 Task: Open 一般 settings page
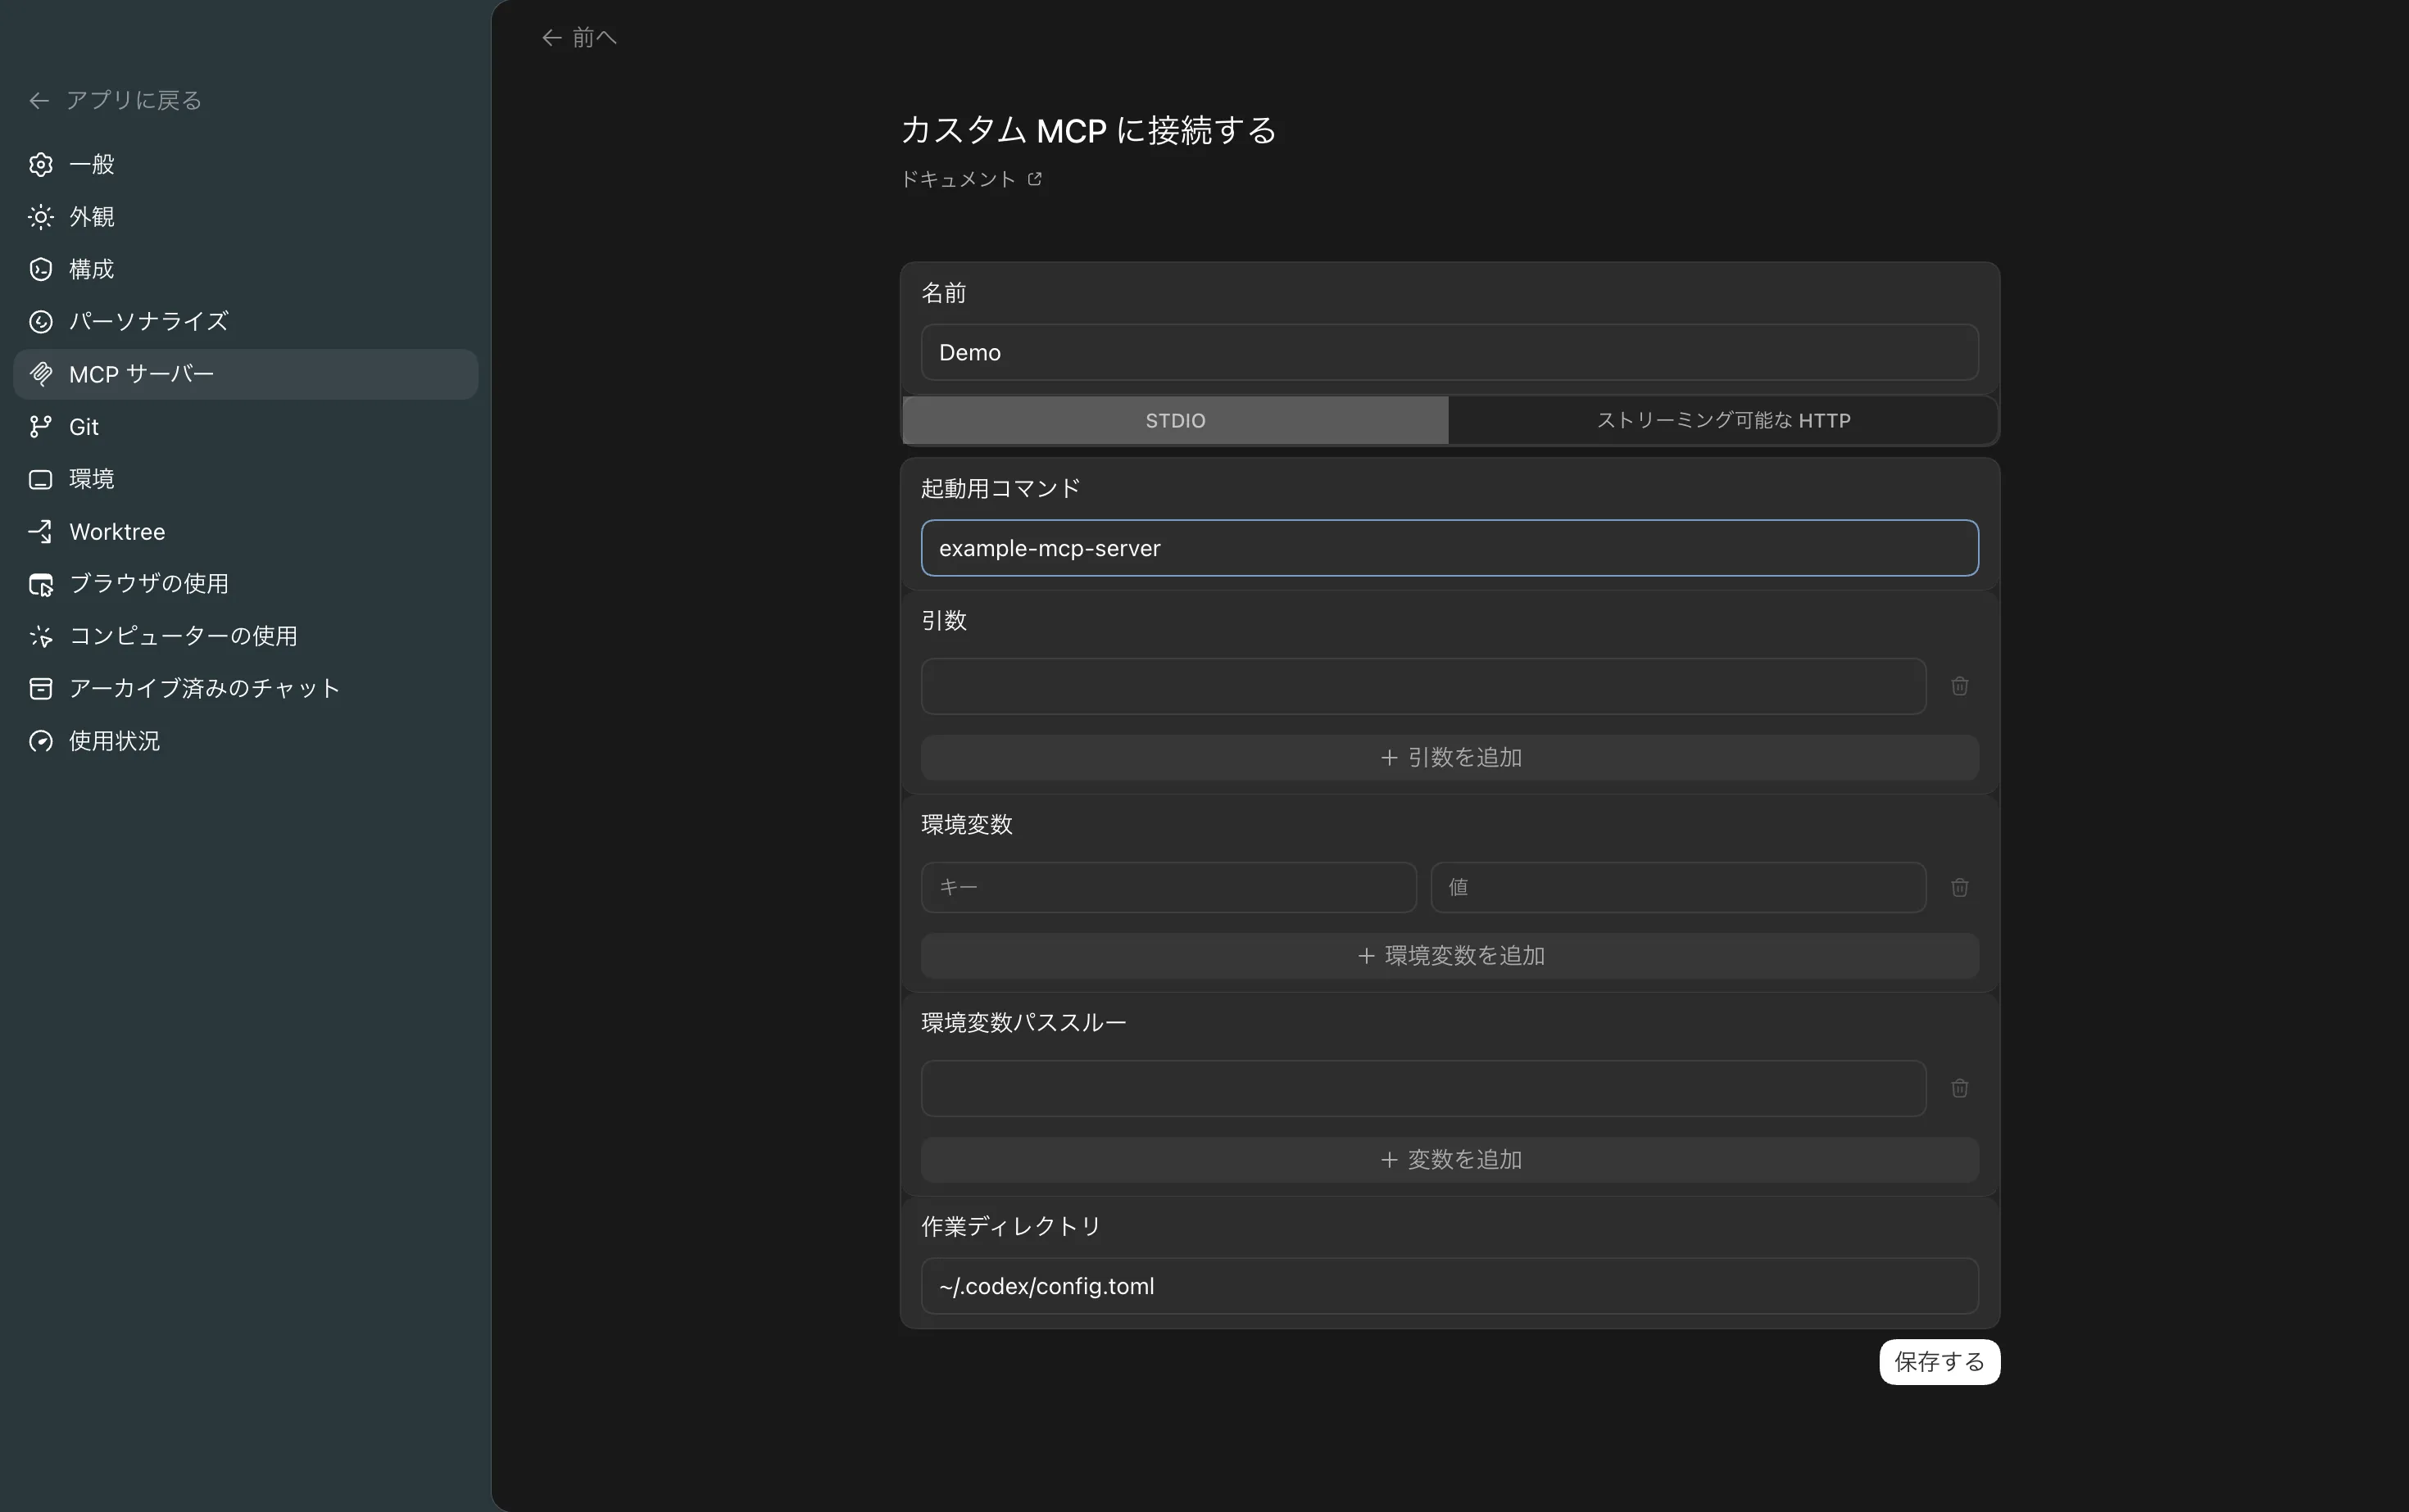[x=246, y=164]
